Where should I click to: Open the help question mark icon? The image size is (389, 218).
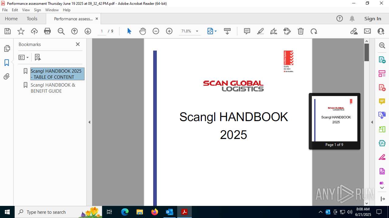coord(339,19)
